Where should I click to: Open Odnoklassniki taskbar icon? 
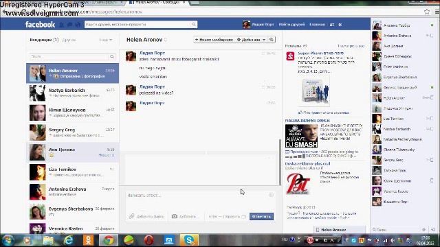(89, 240)
